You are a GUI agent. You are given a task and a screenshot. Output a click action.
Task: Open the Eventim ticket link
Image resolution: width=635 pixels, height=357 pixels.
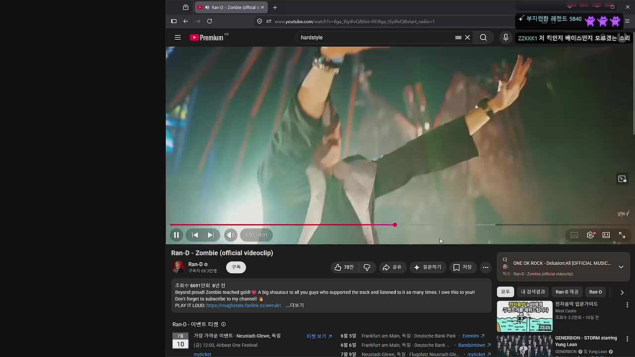tap(473, 336)
